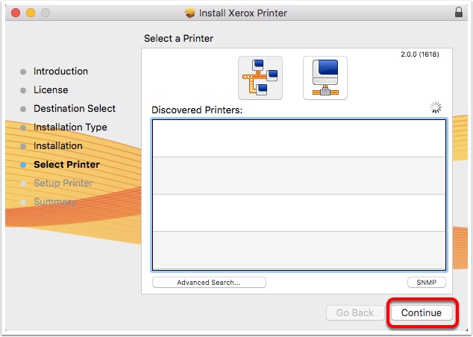Image resolution: width=473 pixels, height=337 pixels.
Task: Click the Summary step in sidebar
Action: click(55, 201)
